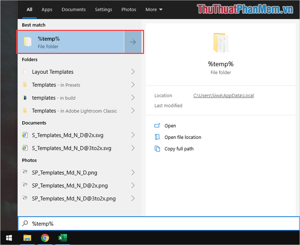Click the arrow beside the %temp% best match
The width and height of the screenshot is (300, 245).
coord(133,42)
